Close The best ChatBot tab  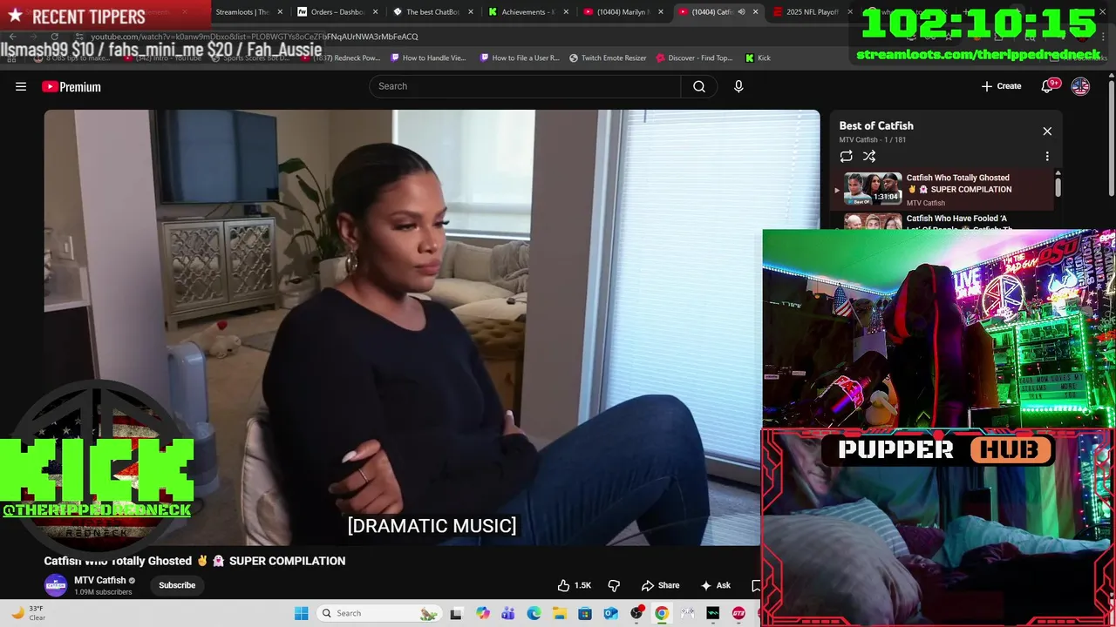(x=471, y=12)
